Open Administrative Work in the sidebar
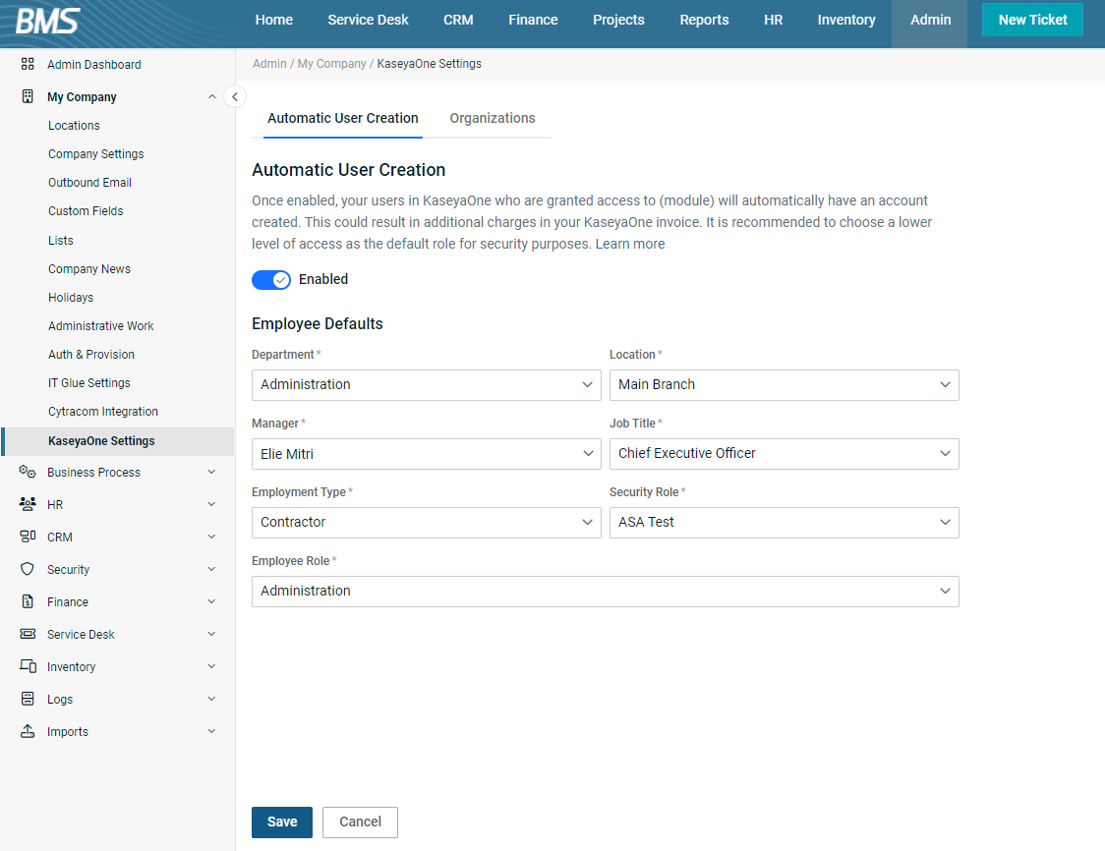Screen dimensions: 1105x851 pyautogui.click(x=101, y=325)
